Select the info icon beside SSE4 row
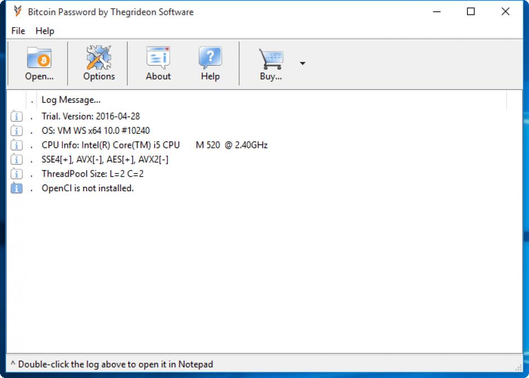Viewport: 529px width, 378px height. (x=16, y=160)
